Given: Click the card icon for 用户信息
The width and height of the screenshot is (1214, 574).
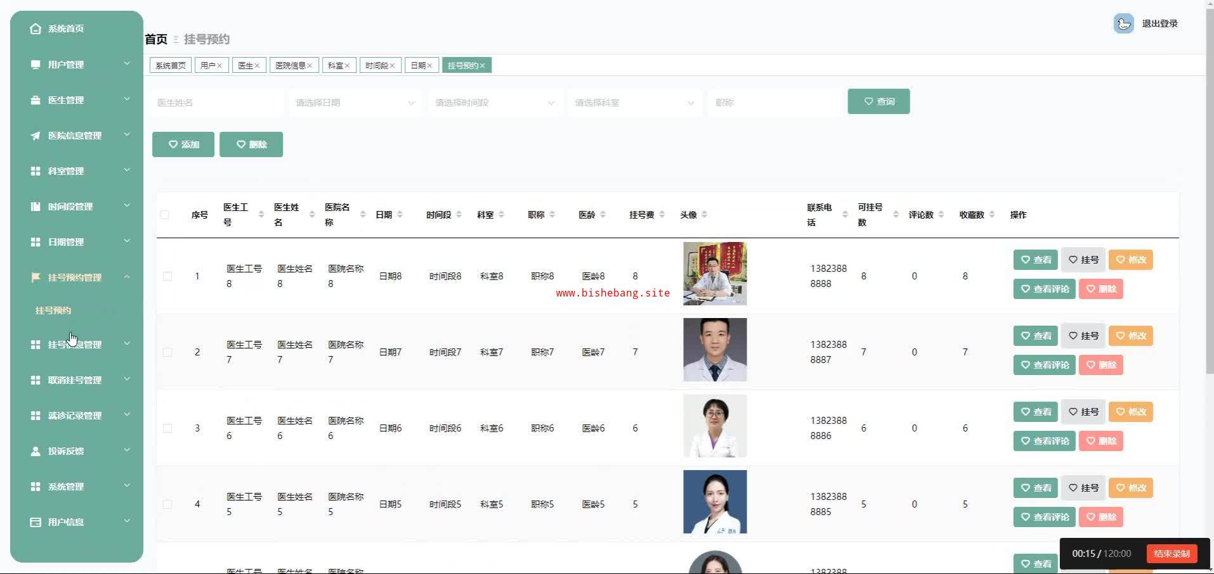Looking at the screenshot, I should pyautogui.click(x=36, y=522).
